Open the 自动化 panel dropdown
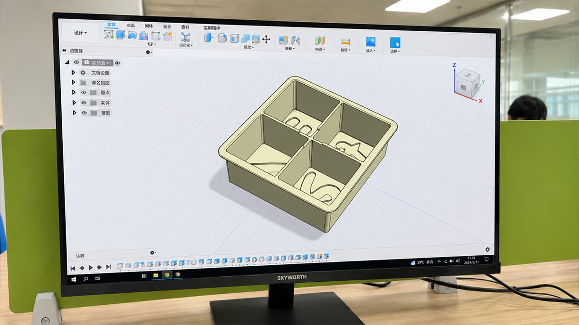 pyautogui.click(x=186, y=45)
